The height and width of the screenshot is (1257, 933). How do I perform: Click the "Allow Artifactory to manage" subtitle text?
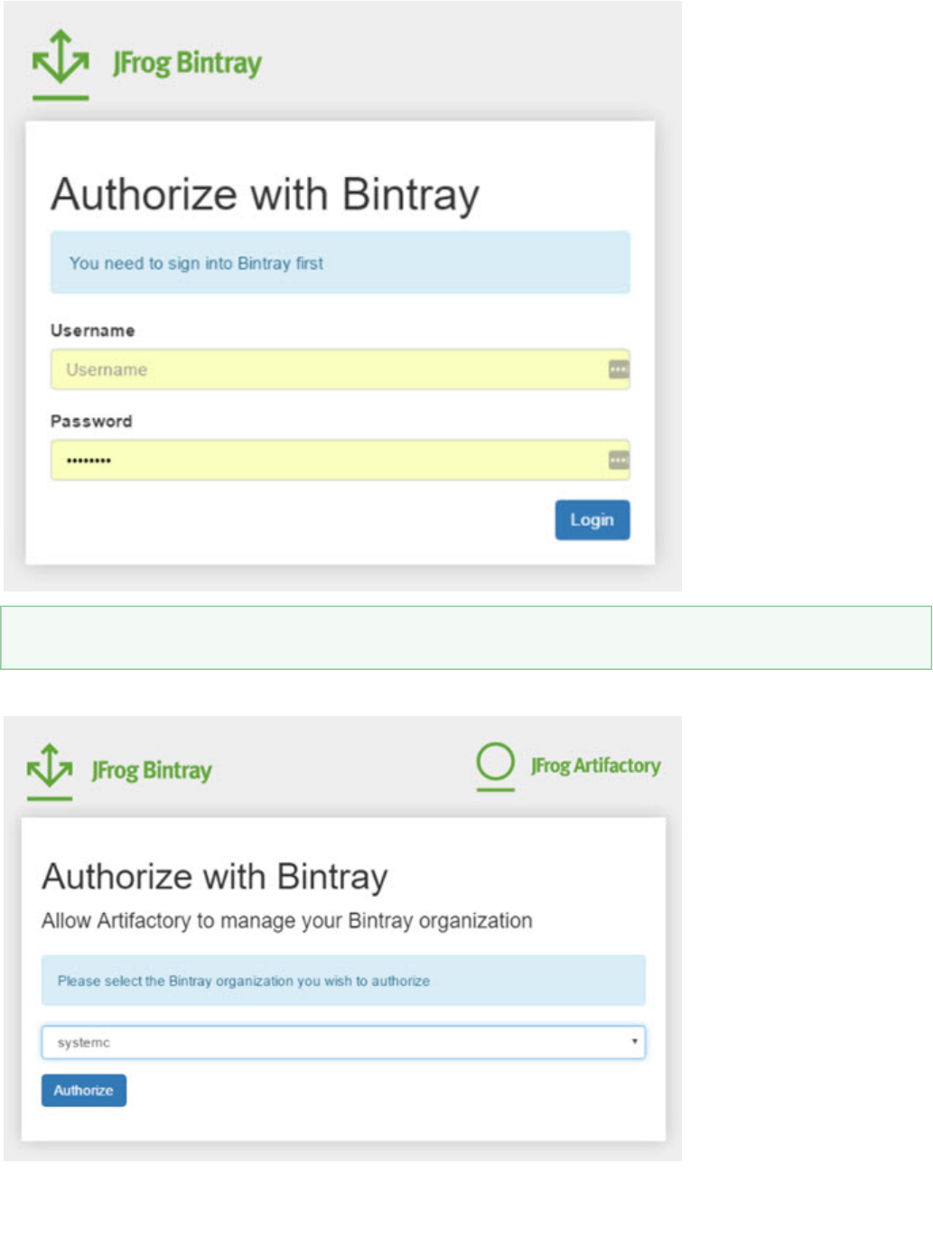(x=286, y=921)
